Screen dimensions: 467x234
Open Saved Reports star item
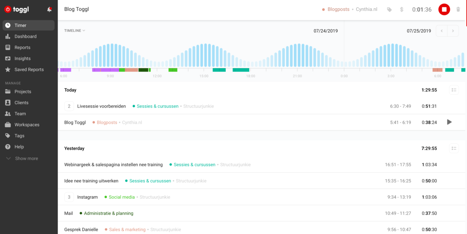click(29, 70)
